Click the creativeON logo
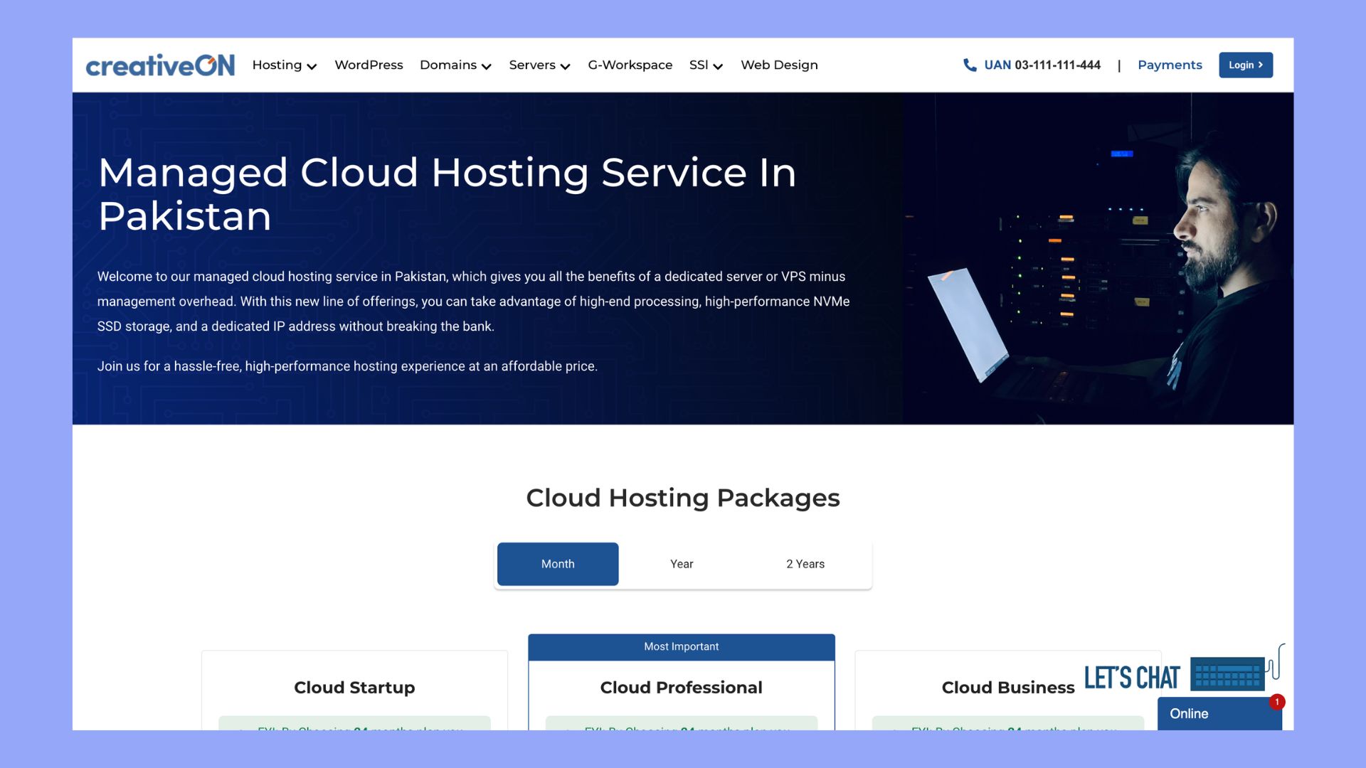The image size is (1366, 768). 159,65
